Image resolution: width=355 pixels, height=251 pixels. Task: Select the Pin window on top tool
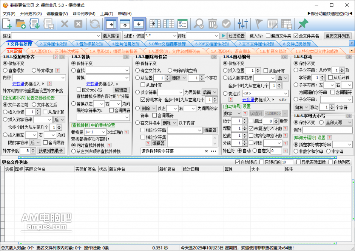coord(303,24)
